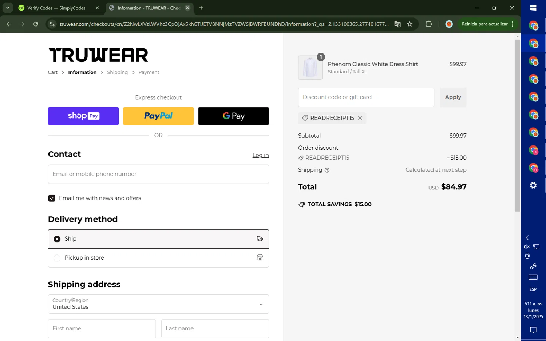Click the ESP language indicator

533,289
